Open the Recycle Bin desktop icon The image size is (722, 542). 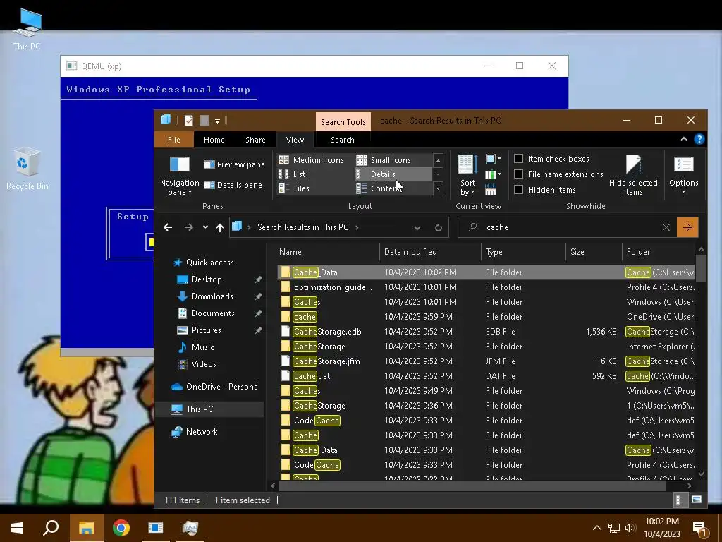pyautogui.click(x=27, y=169)
